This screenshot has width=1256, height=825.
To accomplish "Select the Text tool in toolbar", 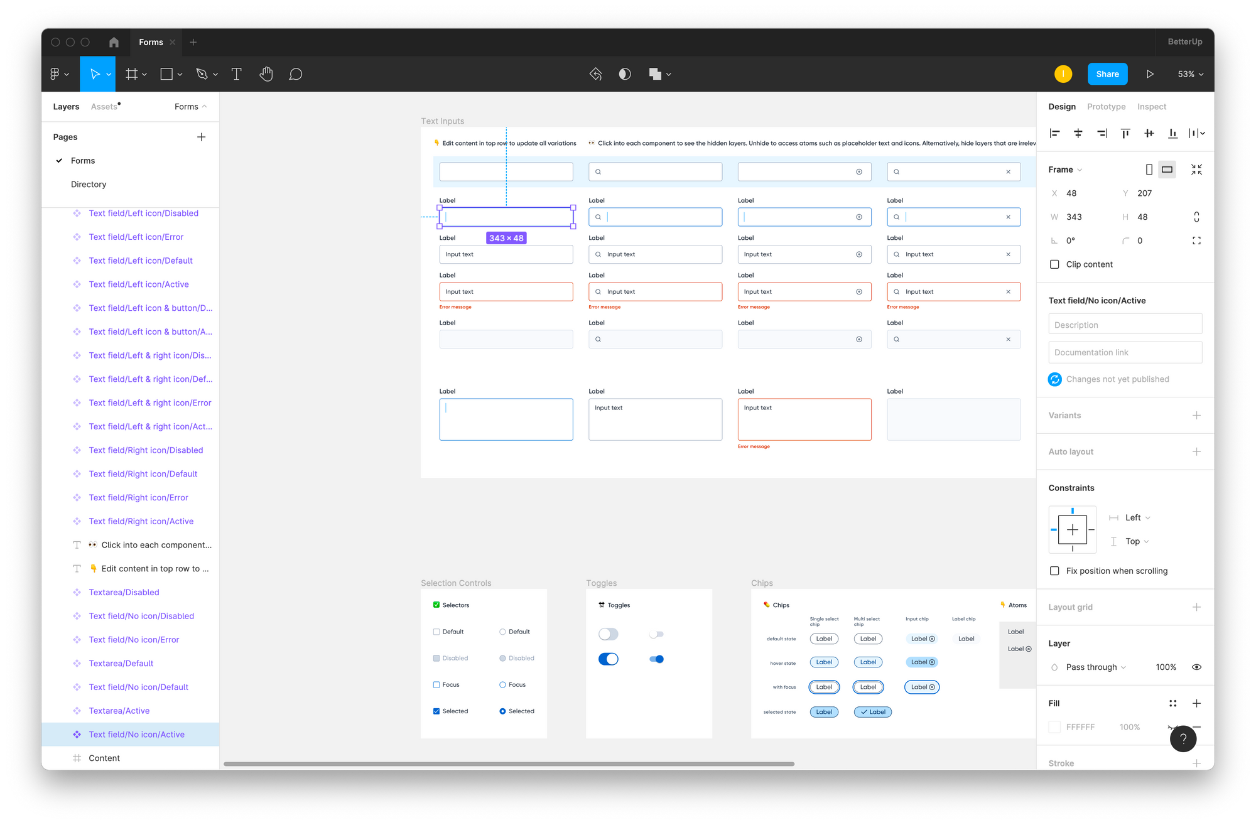I will point(237,74).
